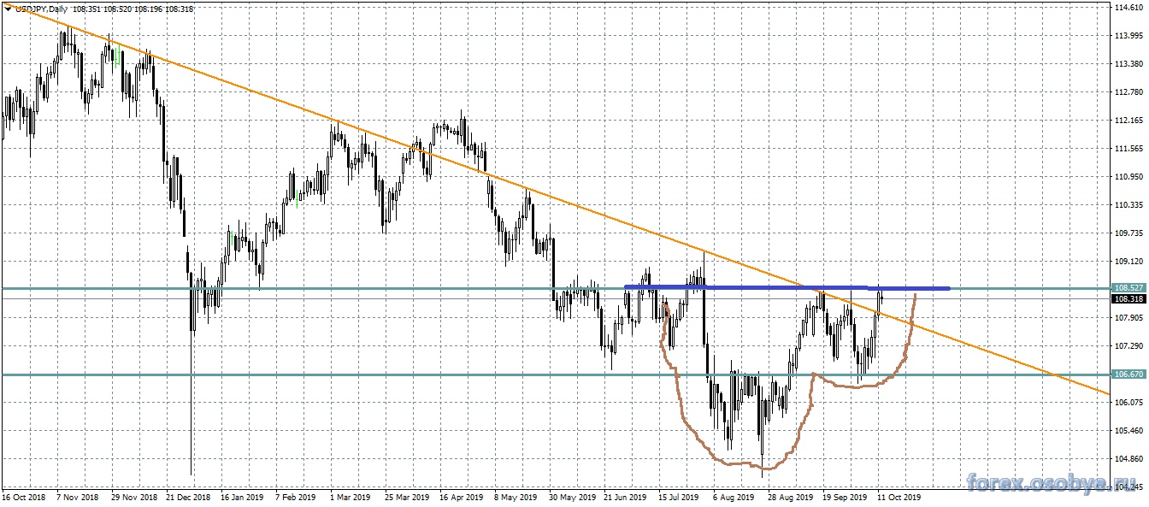Click the 108.527 price label on axis

(x=1128, y=288)
